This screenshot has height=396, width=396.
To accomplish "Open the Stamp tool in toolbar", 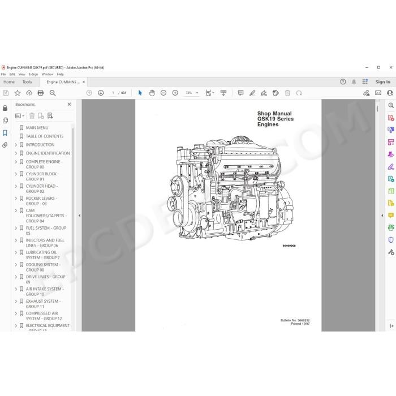I will tap(276, 93).
